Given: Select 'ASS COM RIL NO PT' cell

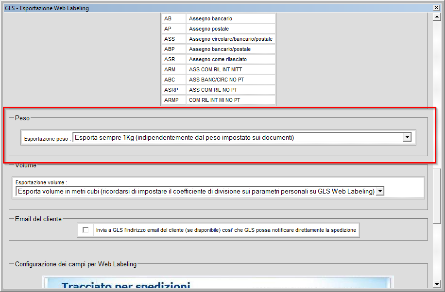Looking at the screenshot, I should [x=230, y=90].
